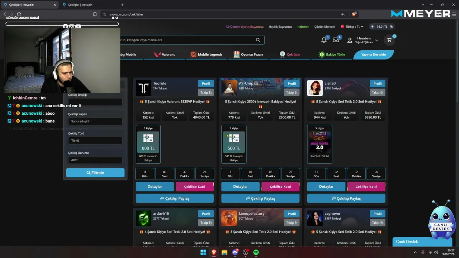Open Spotify from the taskbar
This screenshot has height=258, width=459.
point(256,252)
